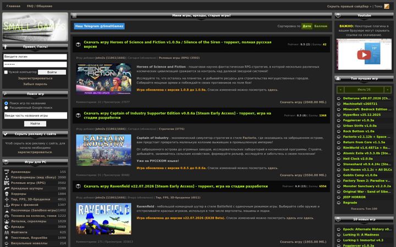Screen dimensions: 396x247
Task: Click arrow icon next to Regrade entry
Action: 339,203
